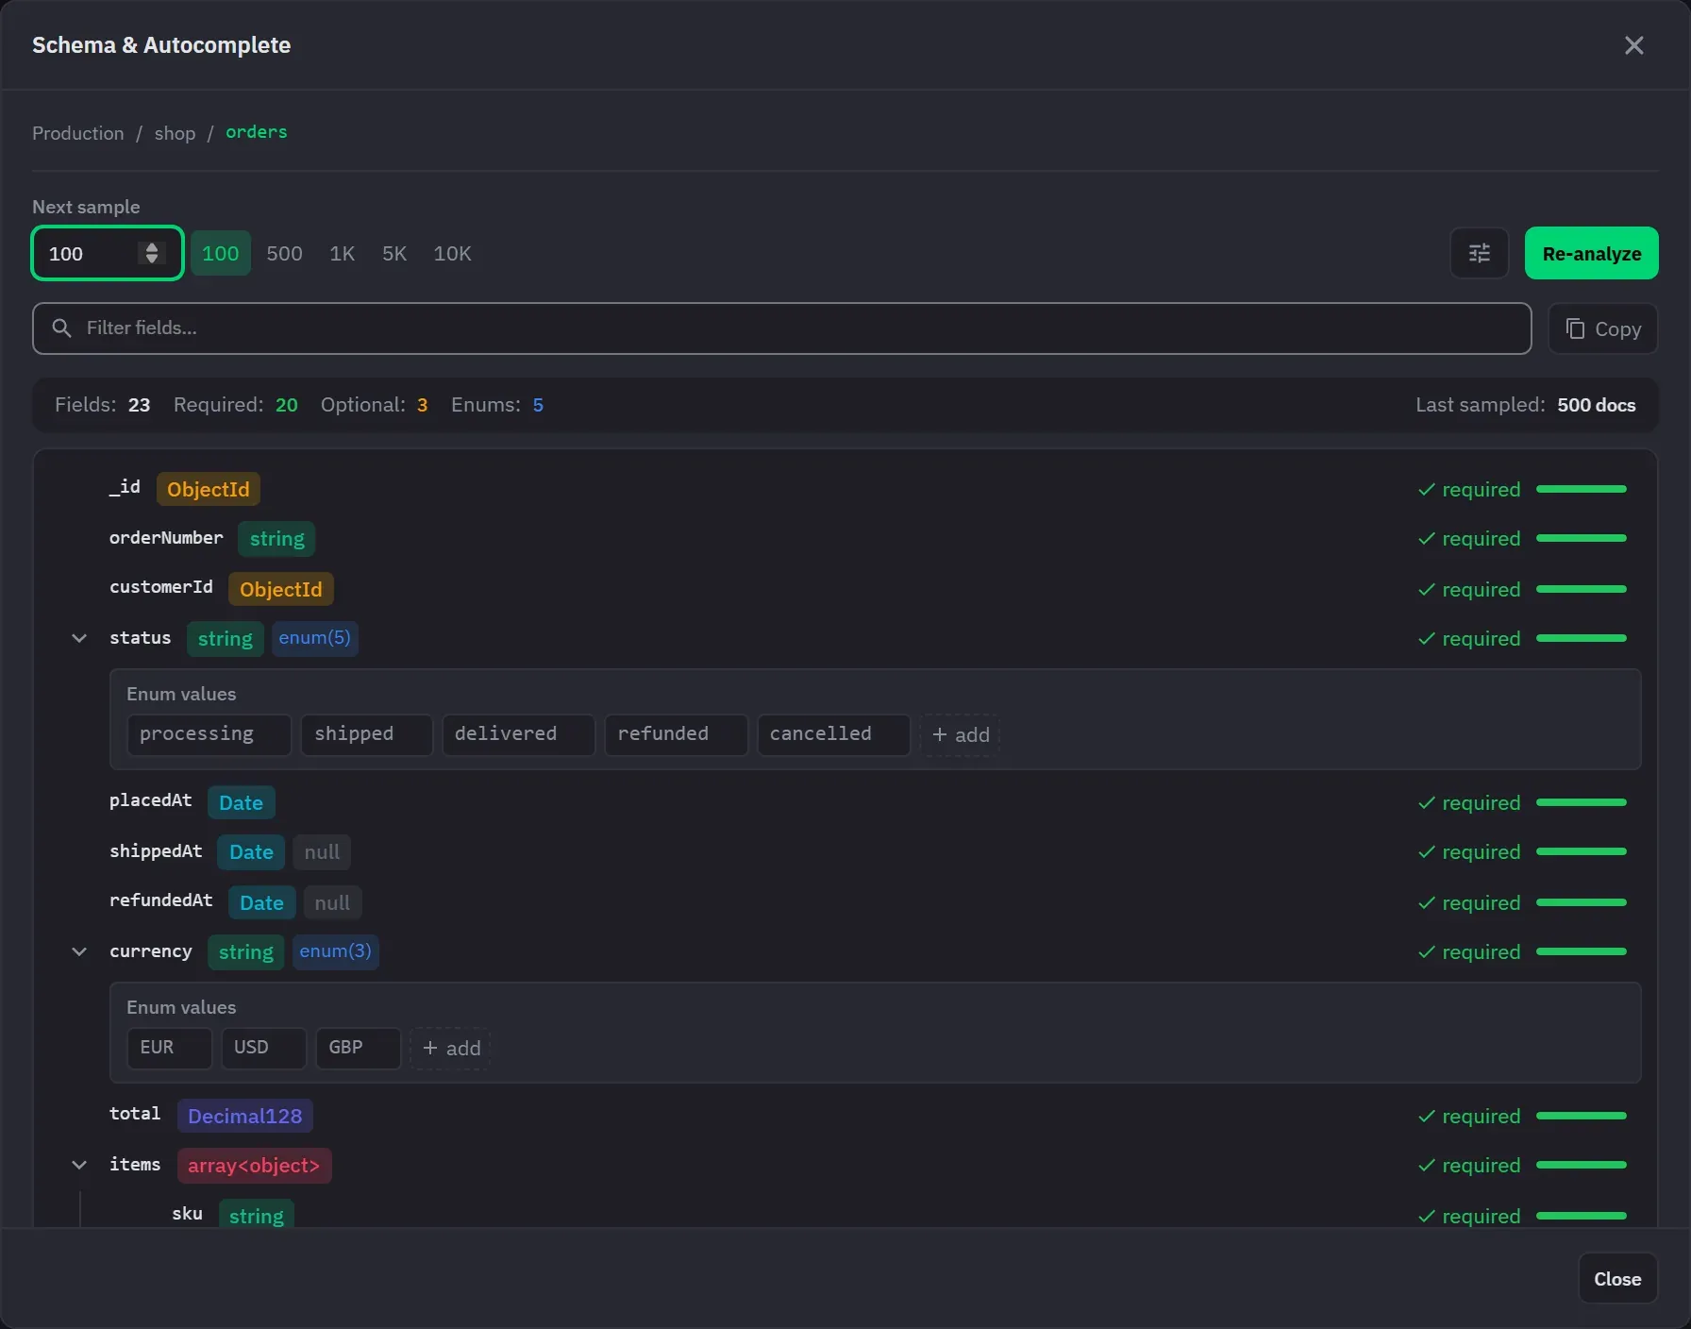This screenshot has height=1329, width=1691.
Task: Click the enum(3) badge on currency
Action: pyautogui.click(x=335, y=951)
